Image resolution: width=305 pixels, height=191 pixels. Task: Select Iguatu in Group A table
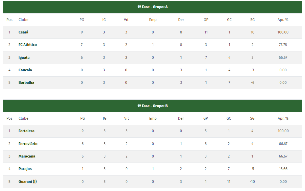[x=24, y=57]
